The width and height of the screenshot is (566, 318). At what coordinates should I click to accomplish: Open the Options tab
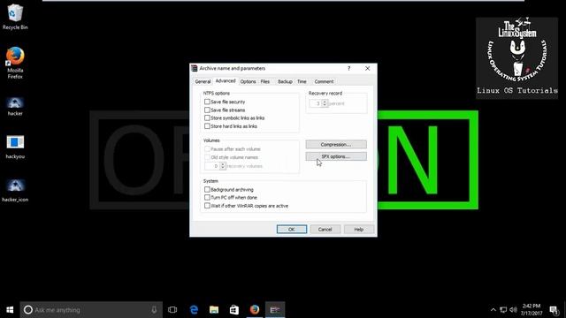coord(248,82)
